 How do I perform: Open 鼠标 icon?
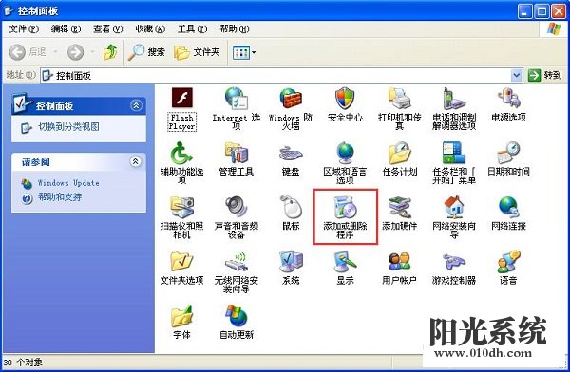pos(291,207)
